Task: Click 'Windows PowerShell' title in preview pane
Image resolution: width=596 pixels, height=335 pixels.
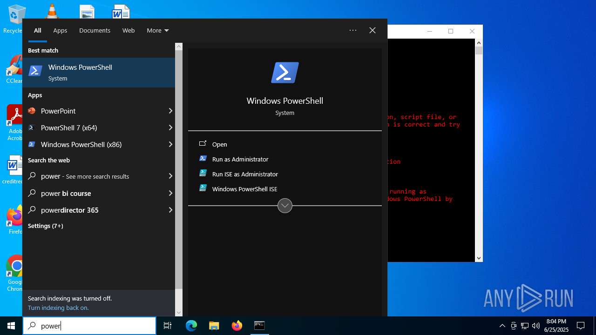Action: [285, 100]
